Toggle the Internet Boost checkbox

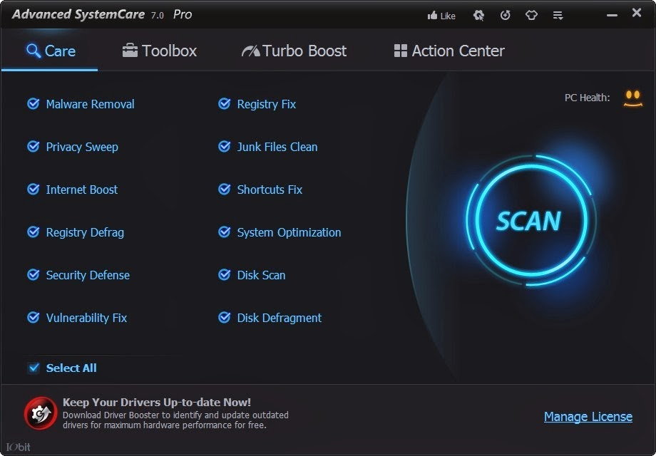tap(34, 190)
